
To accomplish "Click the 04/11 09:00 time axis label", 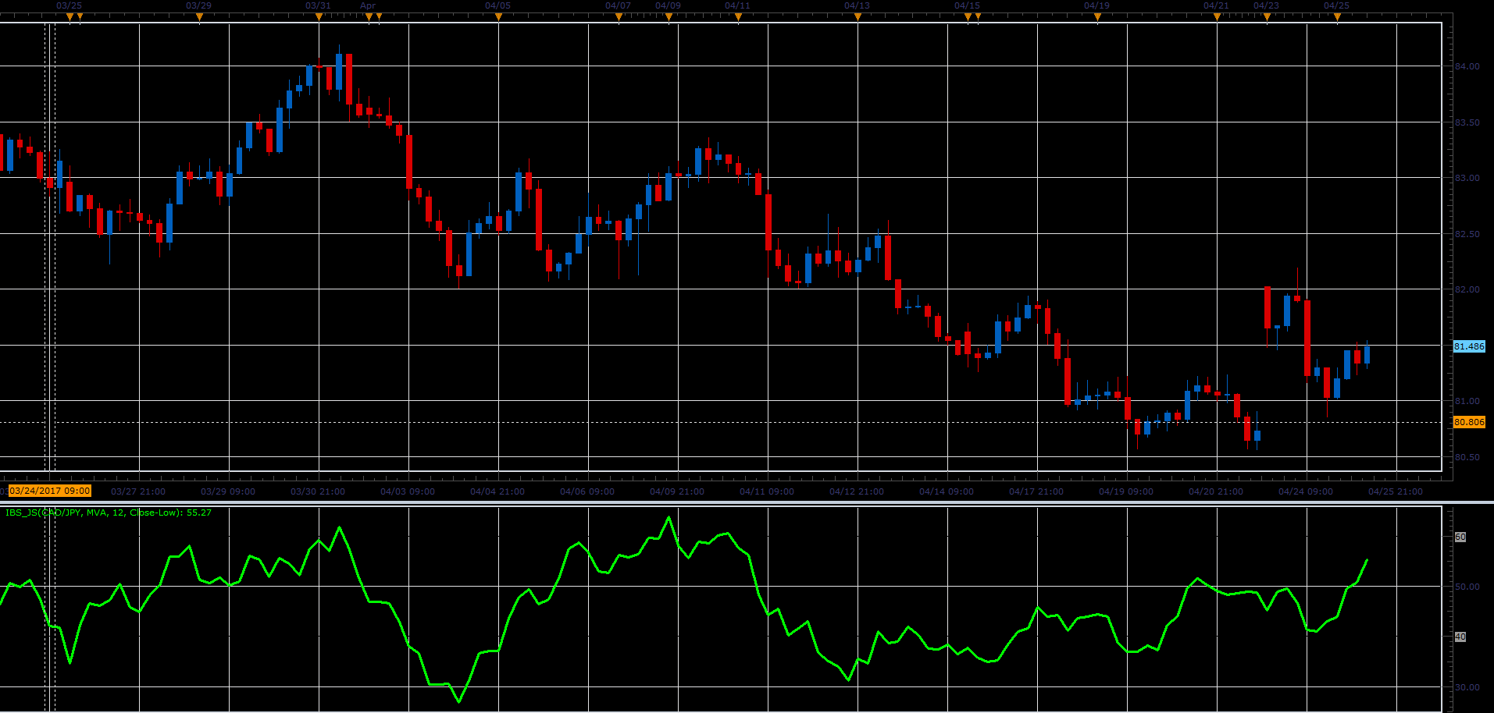I will coord(767,491).
